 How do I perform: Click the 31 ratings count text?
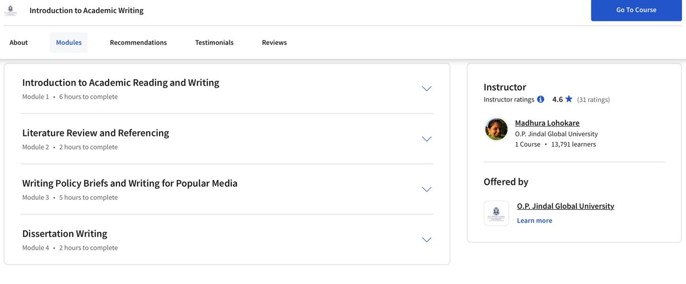pos(593,100)
